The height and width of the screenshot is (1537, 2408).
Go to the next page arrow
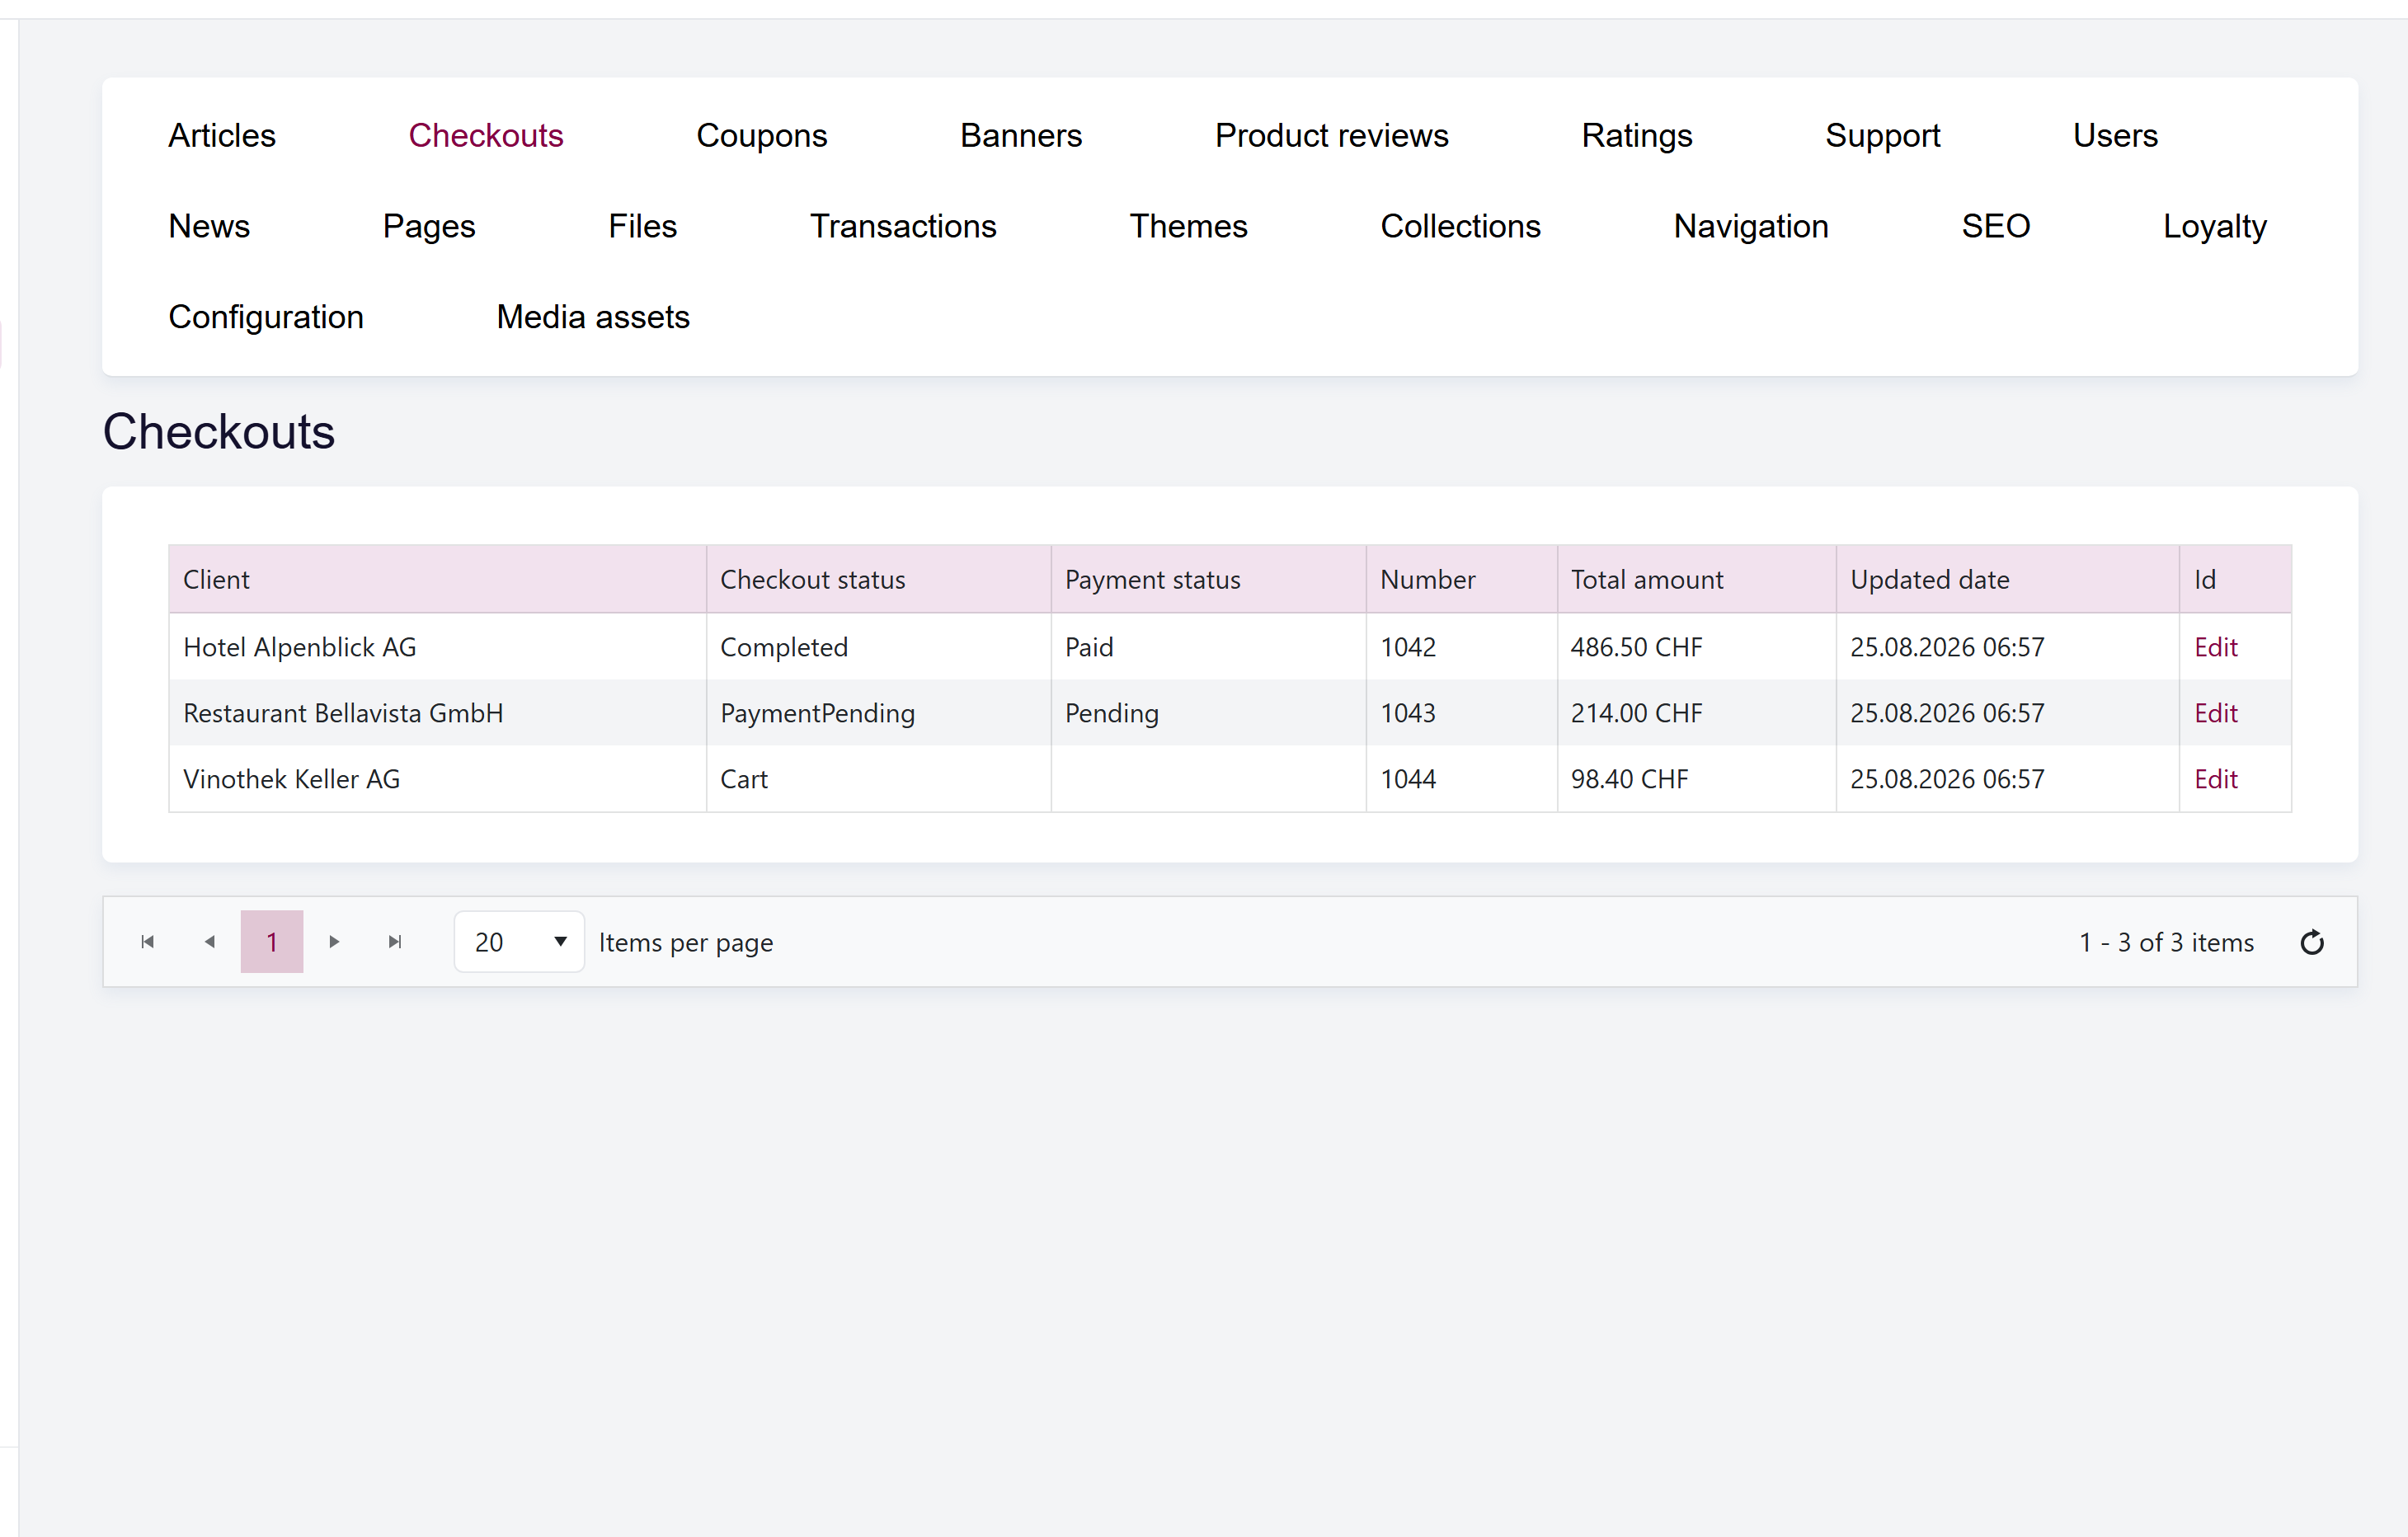point(334,941)
